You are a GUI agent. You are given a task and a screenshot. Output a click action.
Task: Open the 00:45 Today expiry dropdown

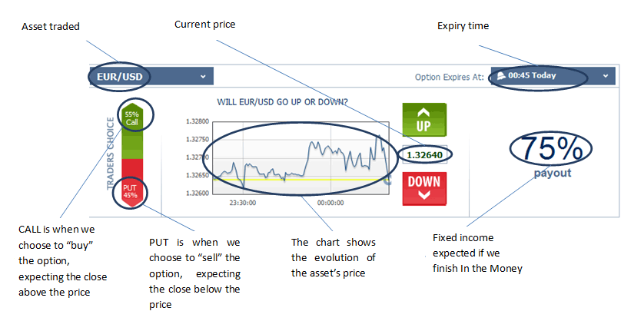point(553,76)
